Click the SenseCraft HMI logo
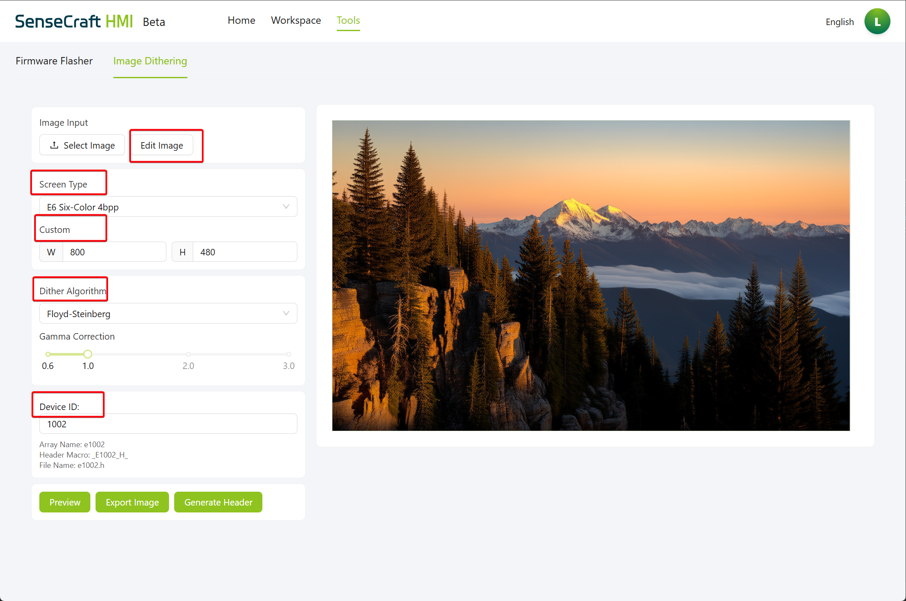The height and width of the screenshot is (601, 906). tap(74, 22)
